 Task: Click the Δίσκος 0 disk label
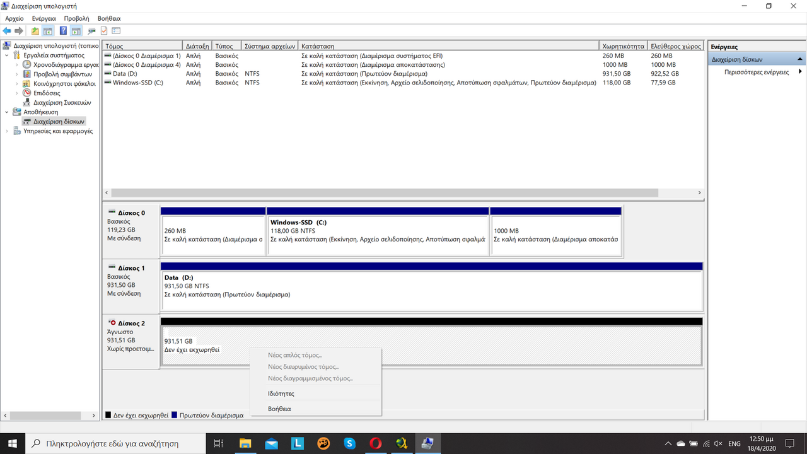131,213
